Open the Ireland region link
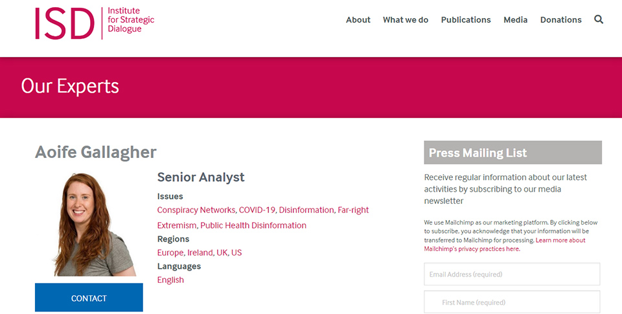 [200, 252]
